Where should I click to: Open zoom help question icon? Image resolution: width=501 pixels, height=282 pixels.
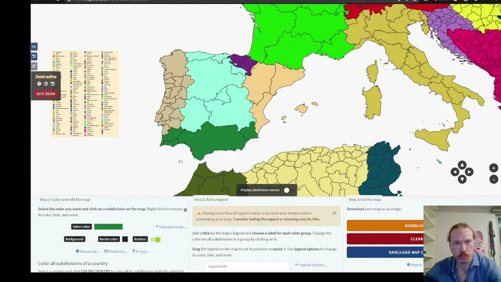(46, 84)
